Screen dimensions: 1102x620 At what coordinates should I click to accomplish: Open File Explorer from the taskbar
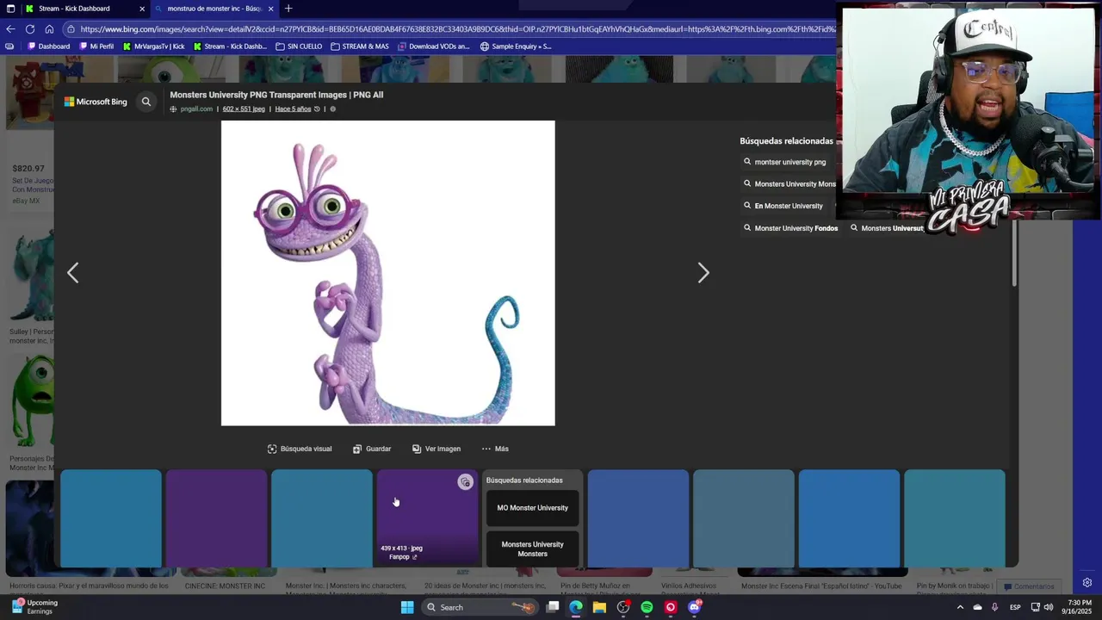coord(599,607)
